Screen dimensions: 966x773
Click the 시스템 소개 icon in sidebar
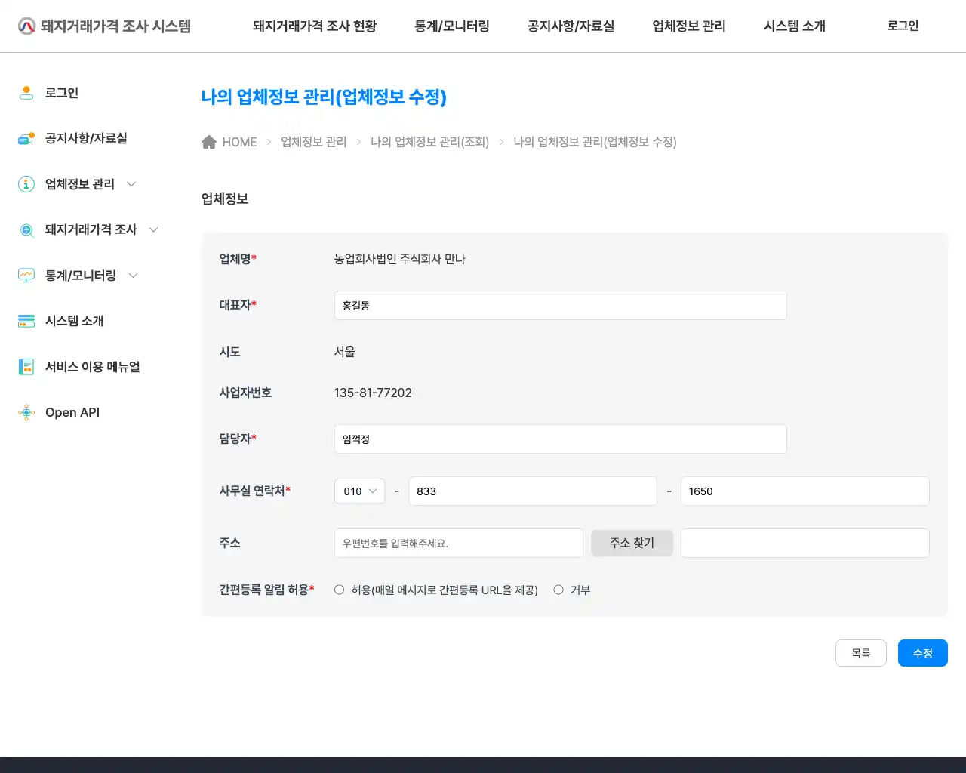(x=26, y=321)
